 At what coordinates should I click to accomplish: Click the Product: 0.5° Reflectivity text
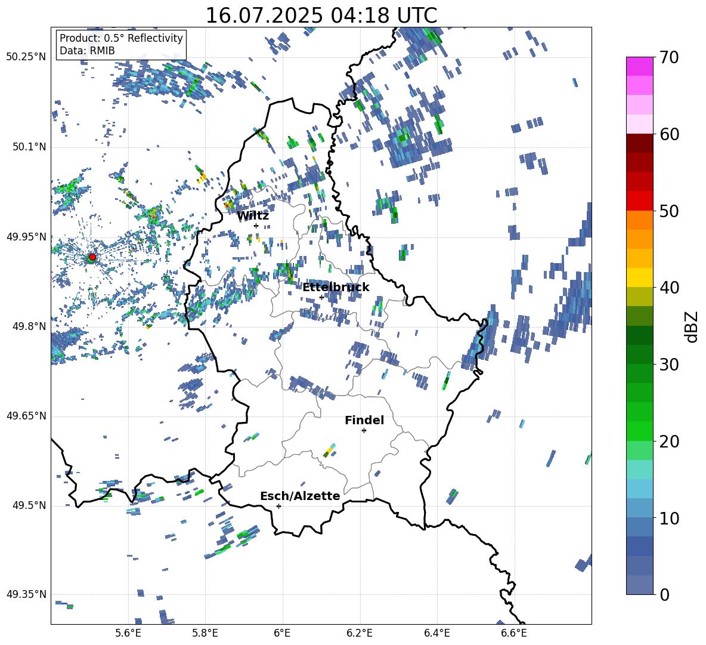pyautogui.click(x=121, y=38)
